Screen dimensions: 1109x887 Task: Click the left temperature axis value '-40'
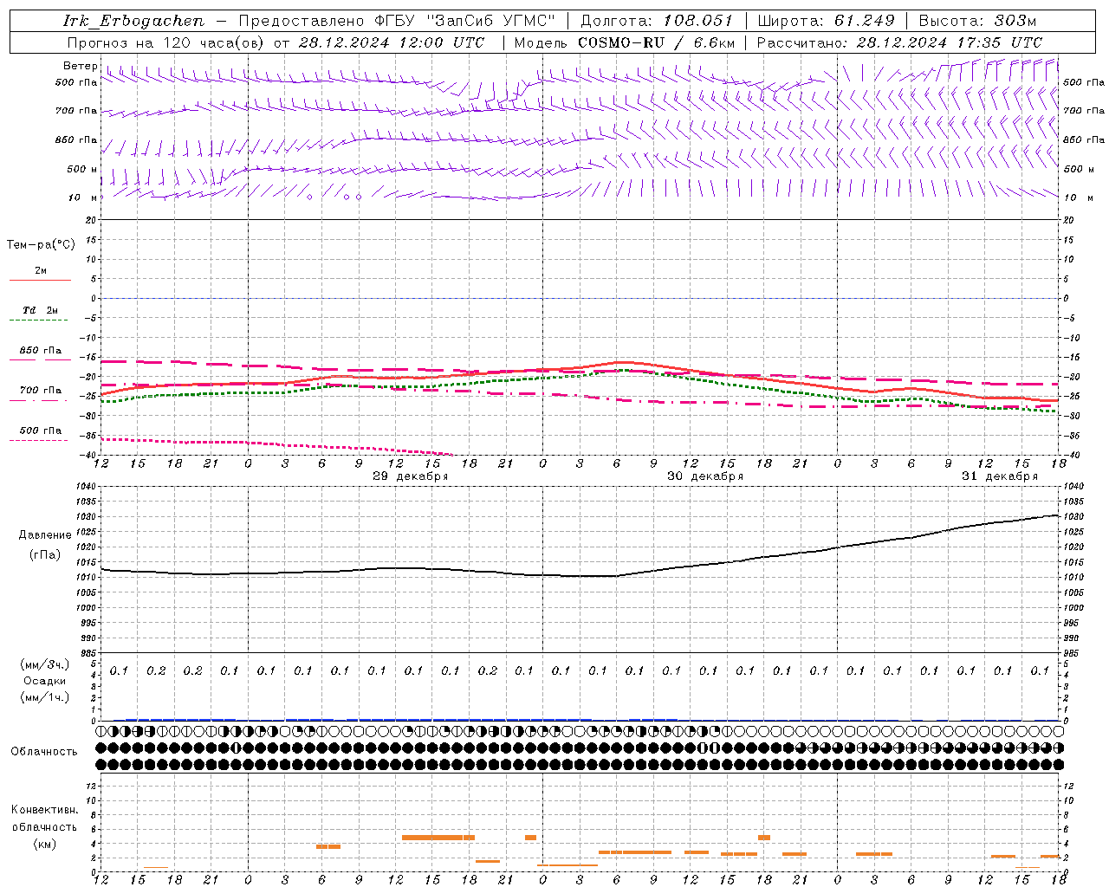(x=89, y=456)
